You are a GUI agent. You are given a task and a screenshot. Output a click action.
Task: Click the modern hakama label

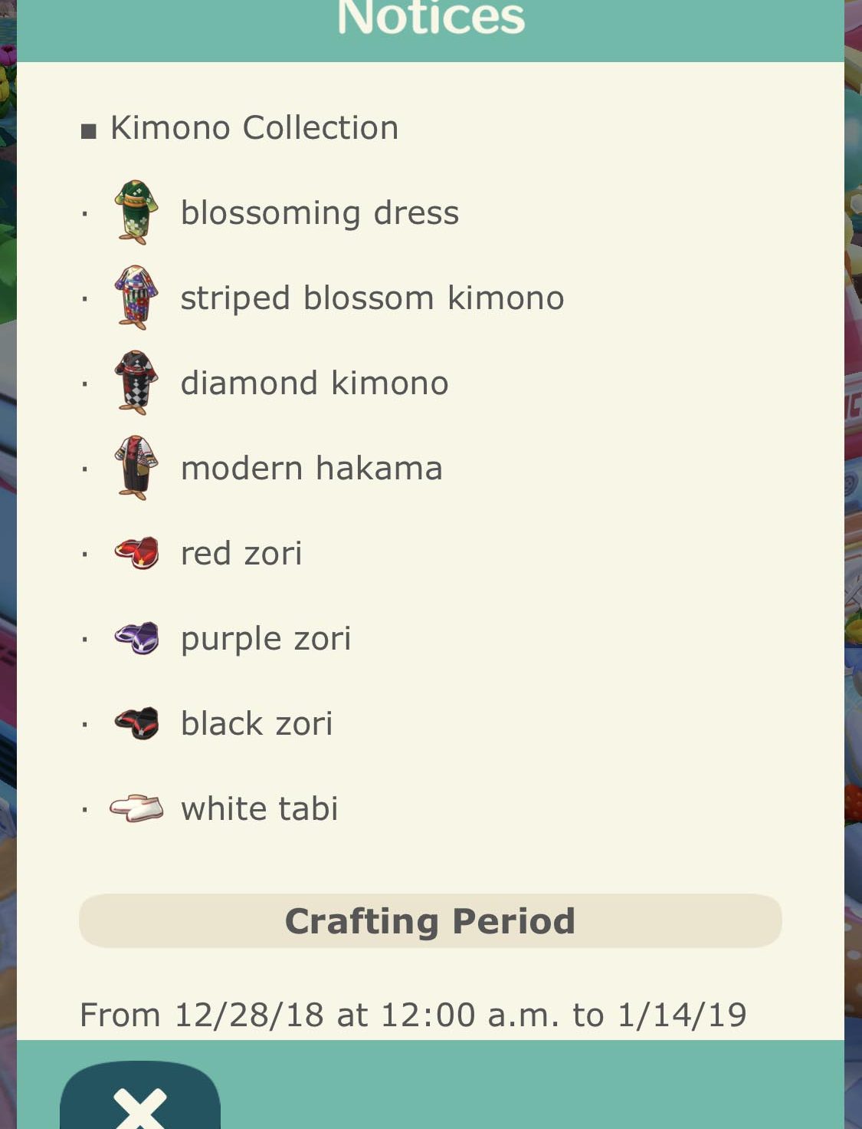tap(312, 468)
